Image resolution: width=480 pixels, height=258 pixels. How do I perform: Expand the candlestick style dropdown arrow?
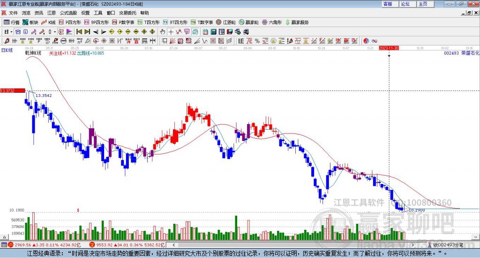click(x=55, y=31)
